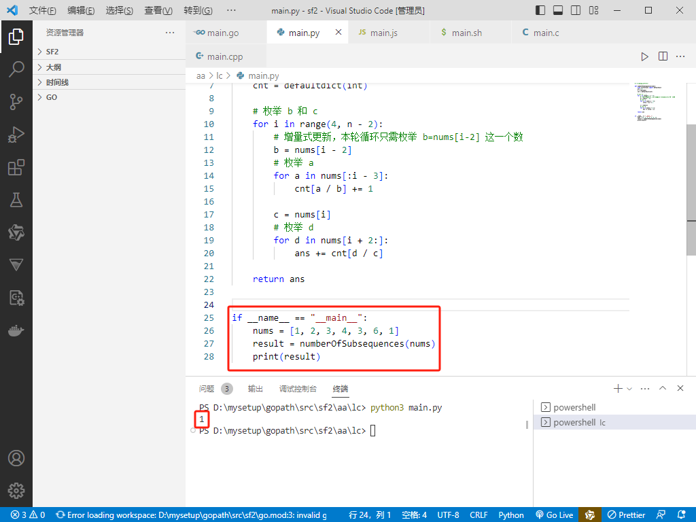The width and height of the screenshot is (696, 522).
Task: Click Error loading workspace status message
Action: [191, 515]
